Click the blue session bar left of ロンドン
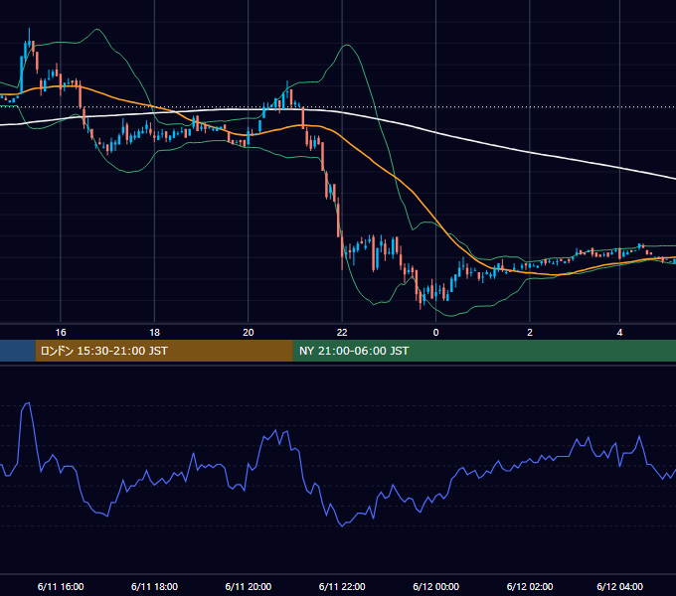The width and height of the screenshot is (676, 596). tap(18, 351)
